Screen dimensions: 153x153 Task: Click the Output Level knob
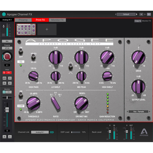click(138, 87)
